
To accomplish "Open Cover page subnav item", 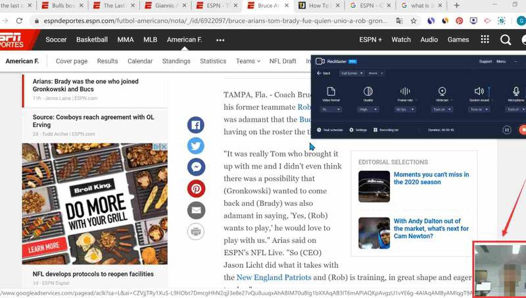I will (72, 61).
